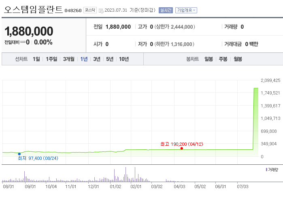Image resolution: width=283 pixels, height=197 pixels.
Task: Click the 04/03 date axis label
Action: (179, 187)
